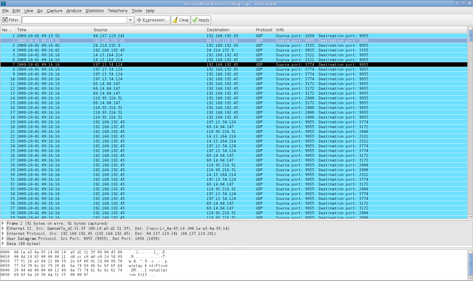The image size is (473, 281).
Task: Select packet number 4 row
Action: click(x=234, y=50)
